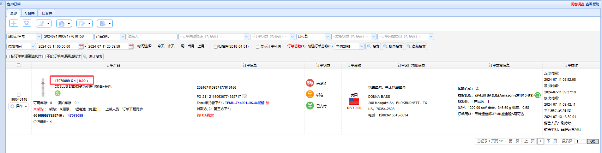Enable the 归档库(2018-04-01) checkbox

(216, 47)
